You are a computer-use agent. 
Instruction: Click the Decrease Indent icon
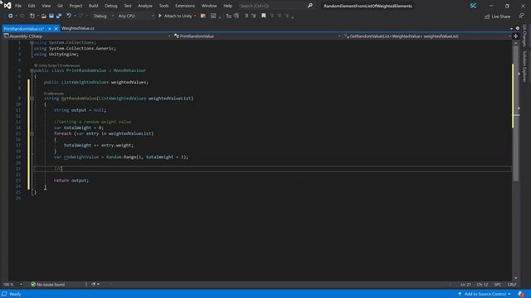pos(246,16)
